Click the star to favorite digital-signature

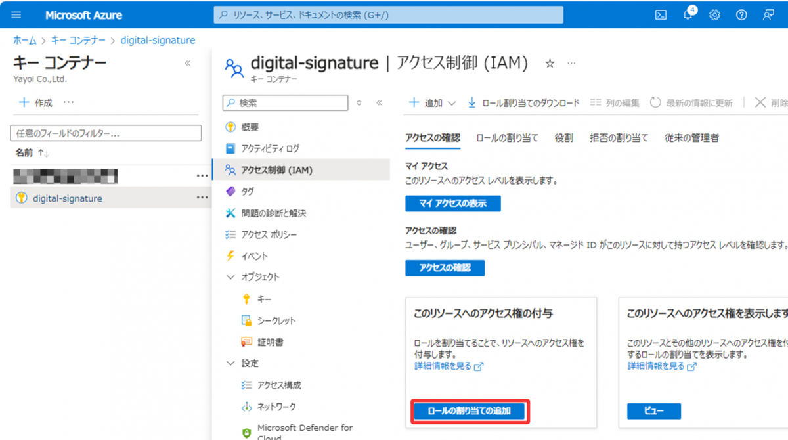point(550,63)
